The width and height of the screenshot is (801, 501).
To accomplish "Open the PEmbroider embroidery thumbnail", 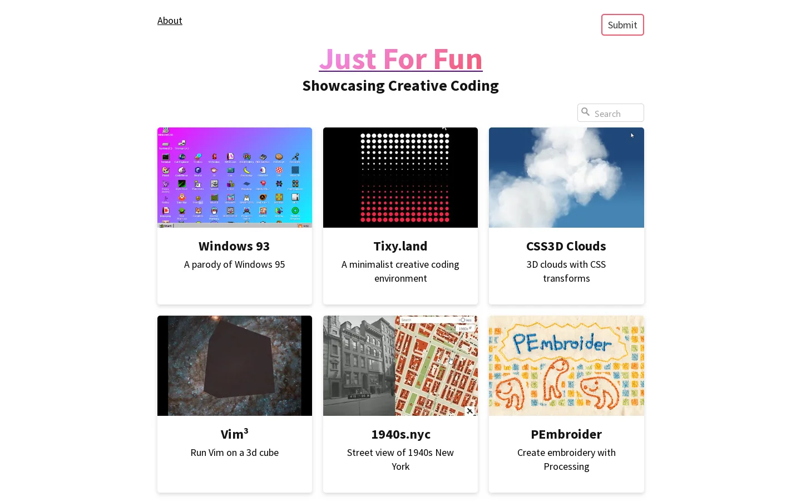I will click(x=566, y=366).
